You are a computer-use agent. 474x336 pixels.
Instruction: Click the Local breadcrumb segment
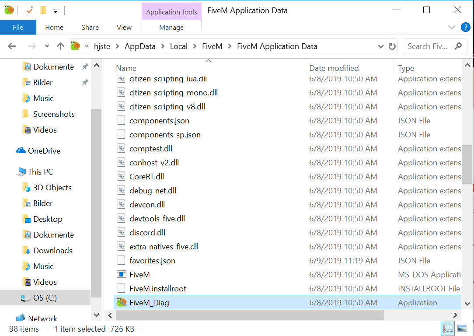pyautogui.click(x=179, y=46)
